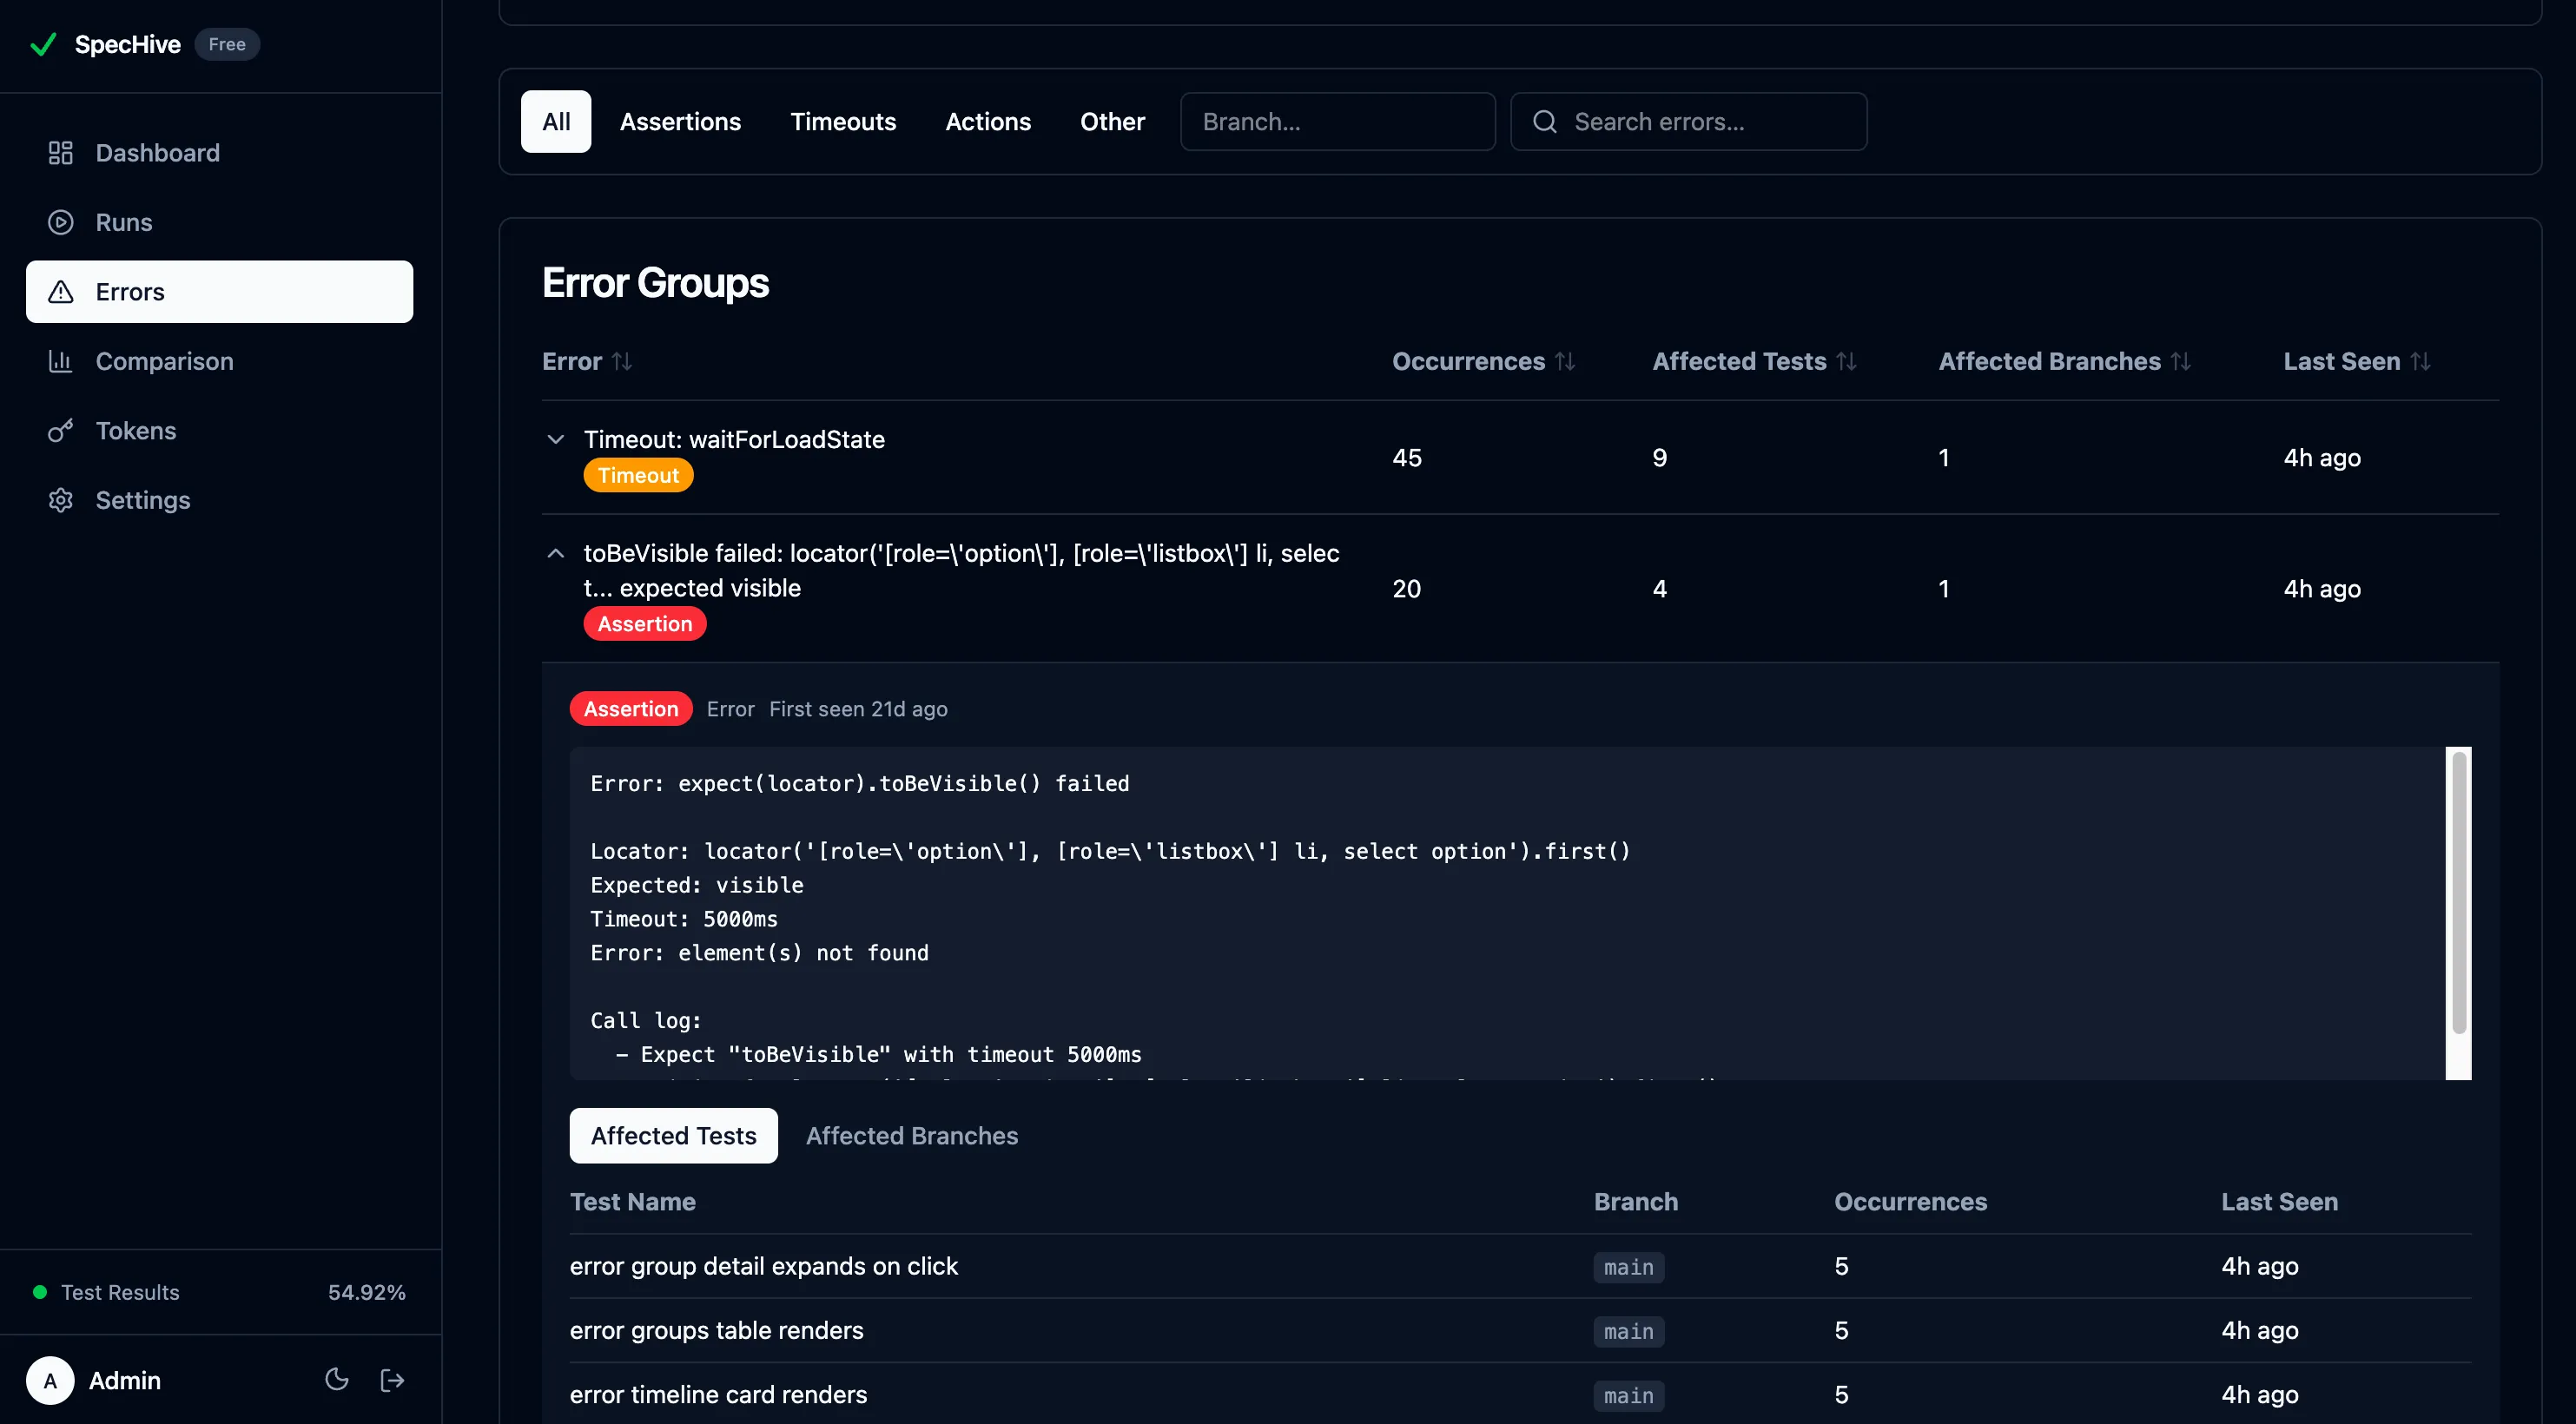Open the Dashboard grid icon
Screen dimensions: 2576x1424
61,153
